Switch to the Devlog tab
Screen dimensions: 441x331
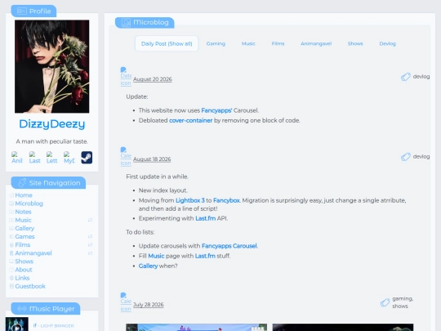coord(387,43)
